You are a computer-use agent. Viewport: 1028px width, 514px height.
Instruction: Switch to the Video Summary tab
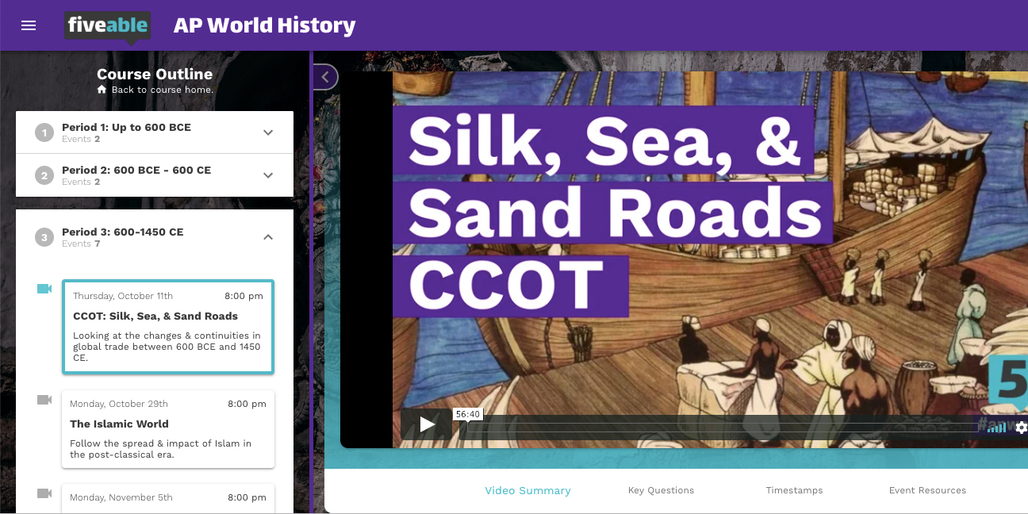tap(527, 490)
